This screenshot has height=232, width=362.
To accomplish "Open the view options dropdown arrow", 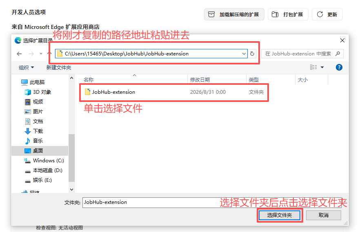I will [x=322, y=67].
